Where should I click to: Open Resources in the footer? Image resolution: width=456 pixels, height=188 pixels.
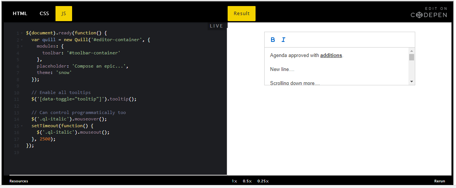click(19, 181)
